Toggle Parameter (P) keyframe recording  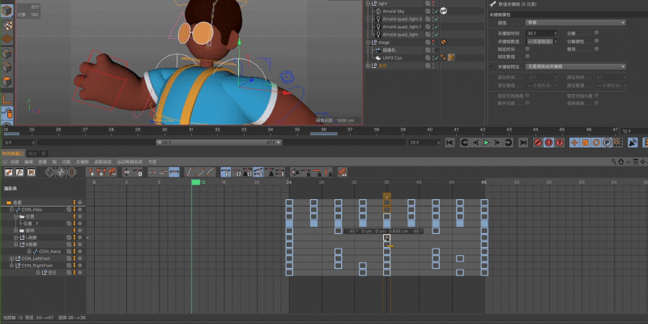coord(607,143)
